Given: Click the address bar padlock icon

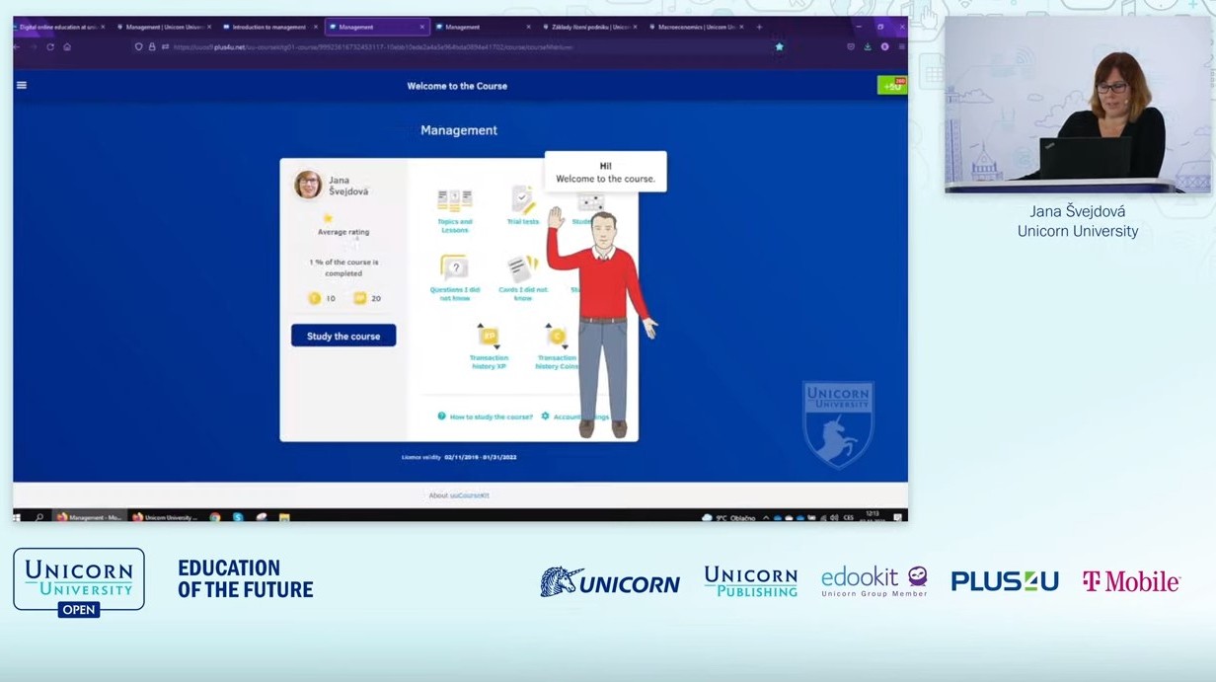Looking at the screenshot, I should click(152, 46).
